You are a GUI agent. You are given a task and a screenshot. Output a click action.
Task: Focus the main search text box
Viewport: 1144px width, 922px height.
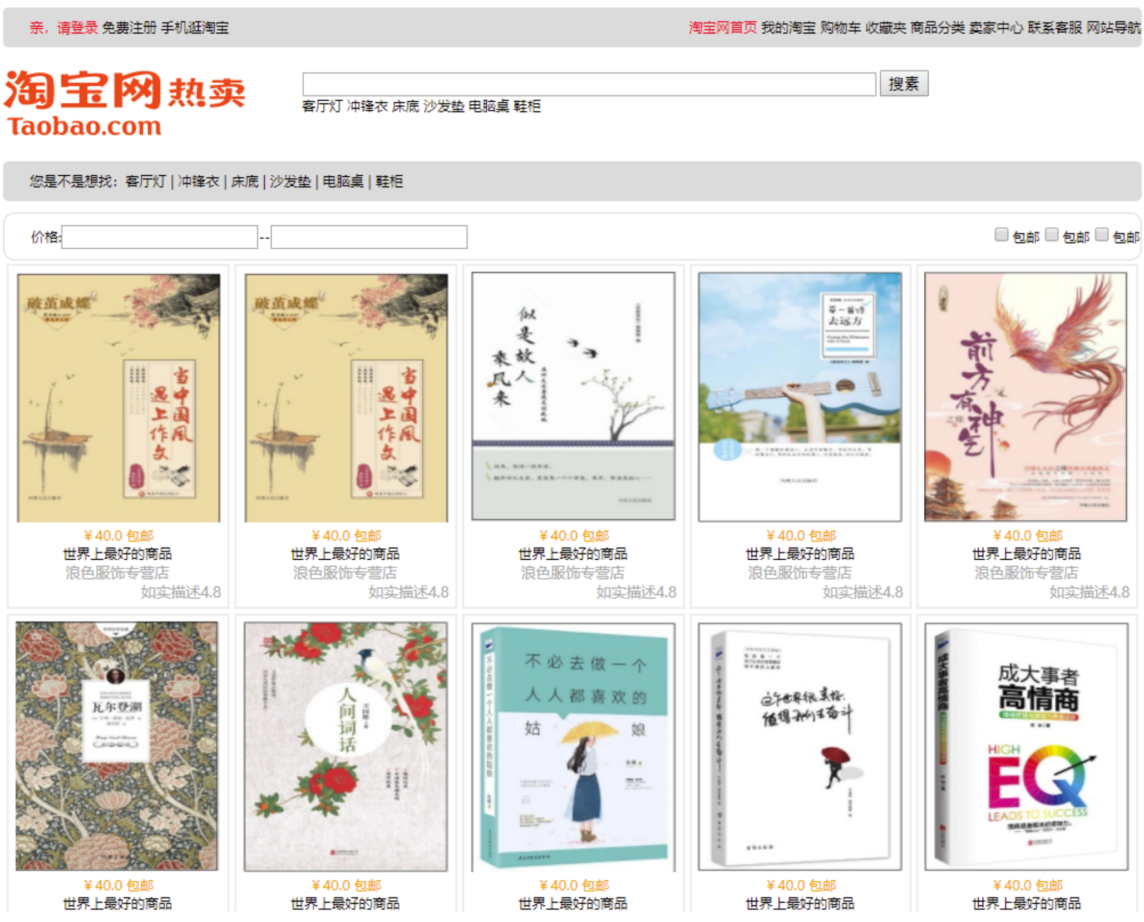[589, 84]
